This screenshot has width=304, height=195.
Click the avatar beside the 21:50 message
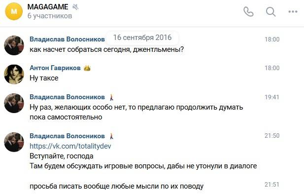(x=14, y=142)
